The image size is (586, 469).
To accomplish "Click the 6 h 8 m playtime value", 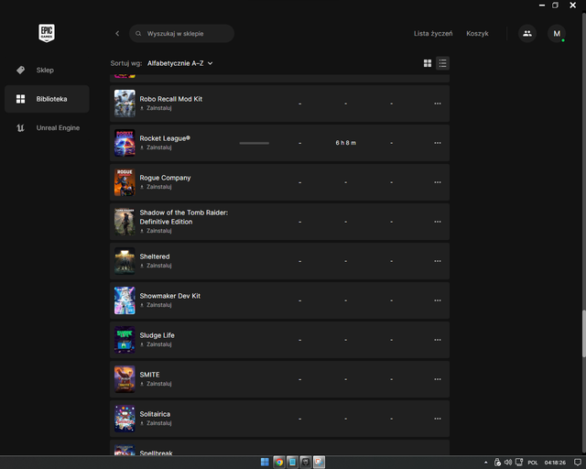I will (x=346, y=143).
